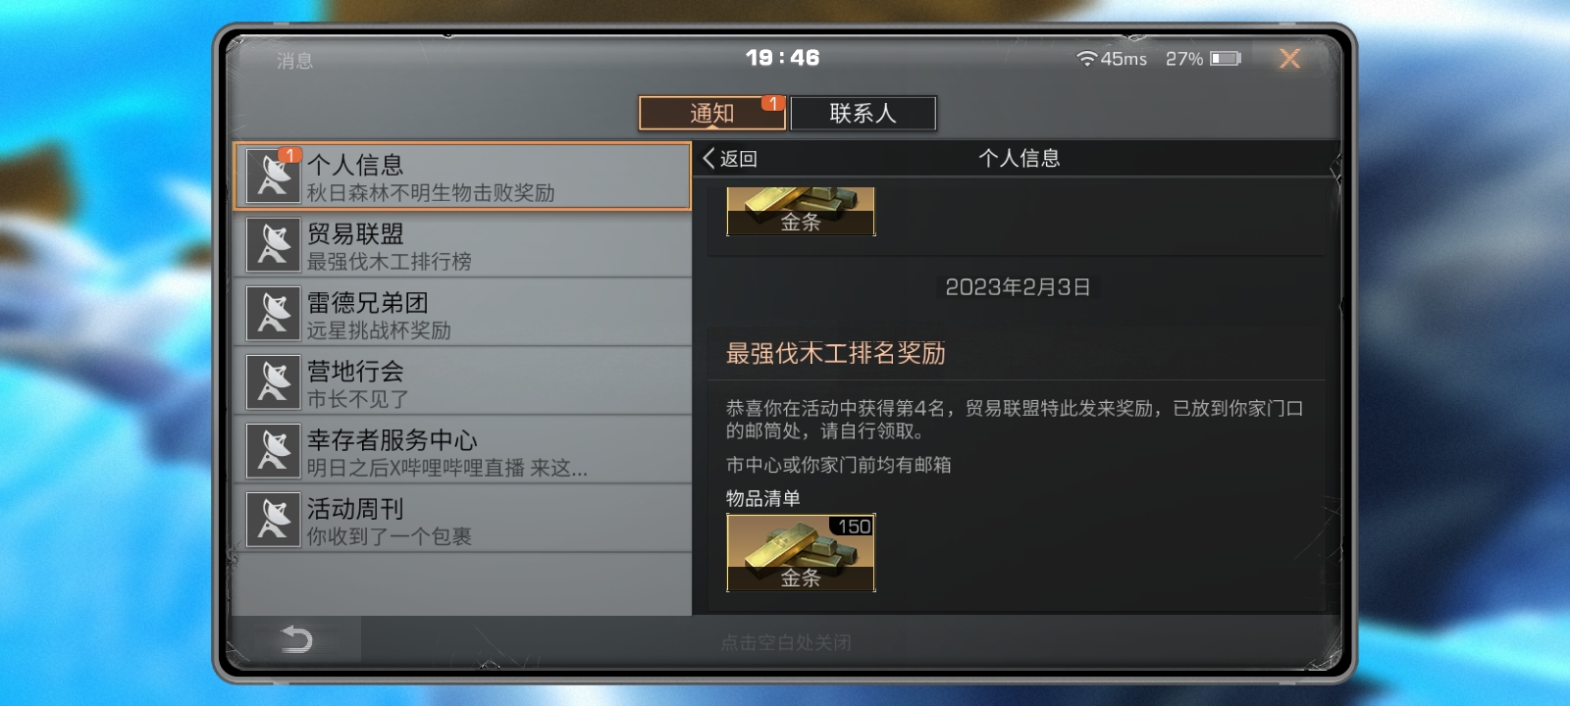Viewport: 1570px width, 706px height.
Task: Switch to the 联系人 tab
Action: (x=863, y=113)
